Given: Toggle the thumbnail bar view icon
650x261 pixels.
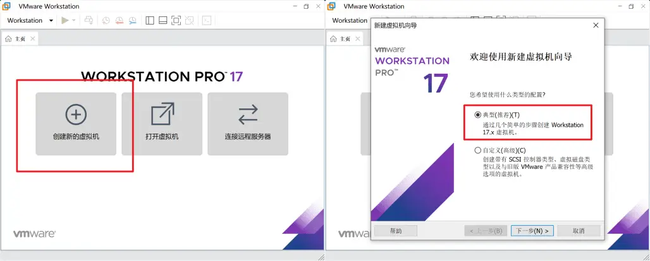Looking at the screenshot, I should [162, 20].
